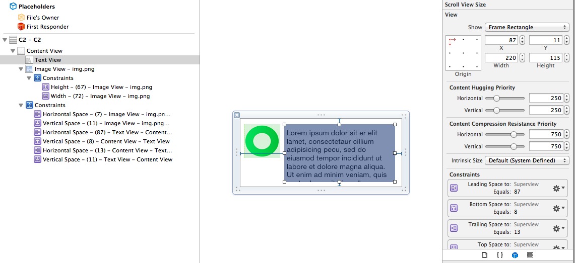Click the stepper next to Y field

point(566,40)
